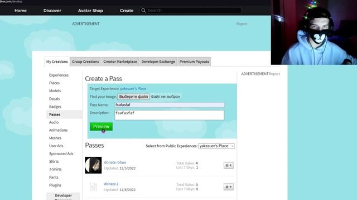This screenshot has height=200, width=357.
Task: Switch to Group Creations tab
Action: coord(85,62)
